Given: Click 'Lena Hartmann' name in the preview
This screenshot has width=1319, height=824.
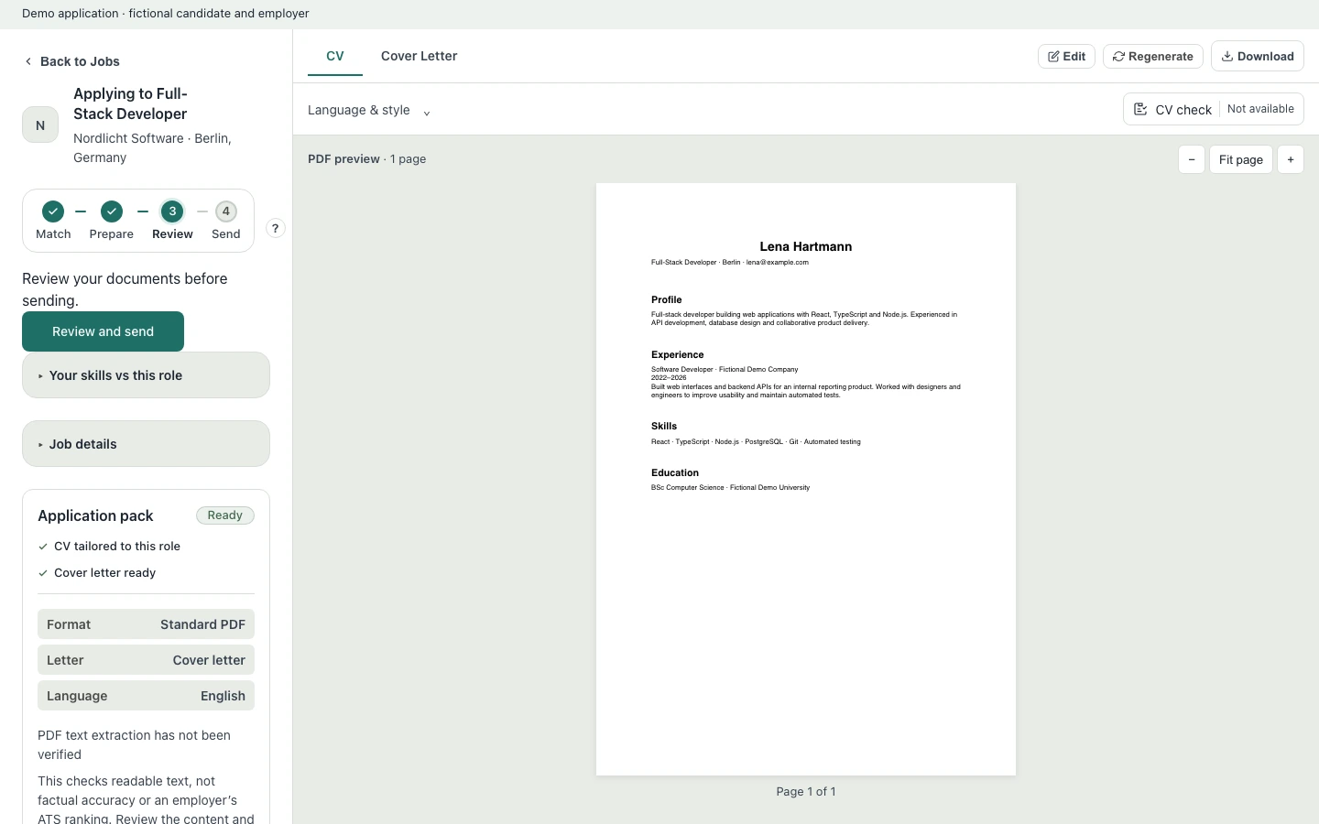Looking at the screenshot, I should click(806, 246).
